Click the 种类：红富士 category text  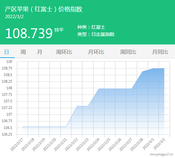(91, 27)
